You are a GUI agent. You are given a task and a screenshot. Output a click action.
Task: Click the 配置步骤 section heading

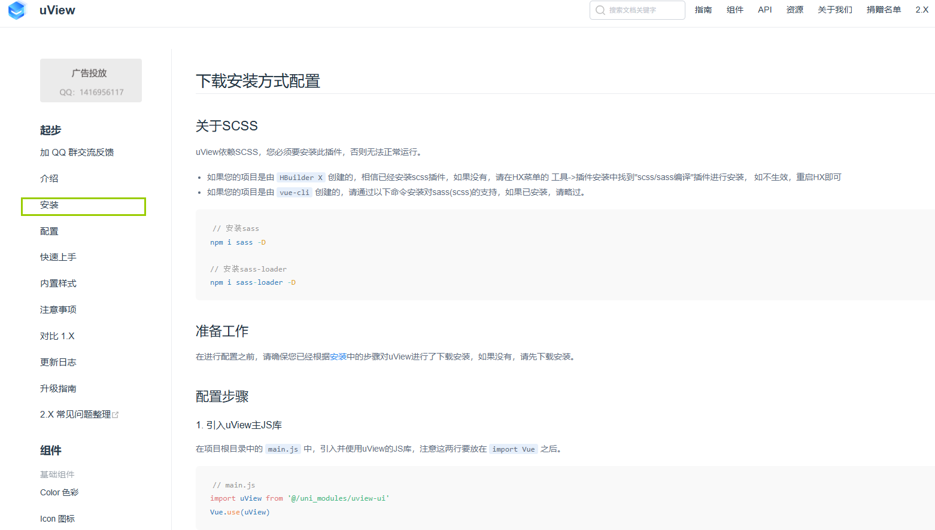click(x=222, y=396)
